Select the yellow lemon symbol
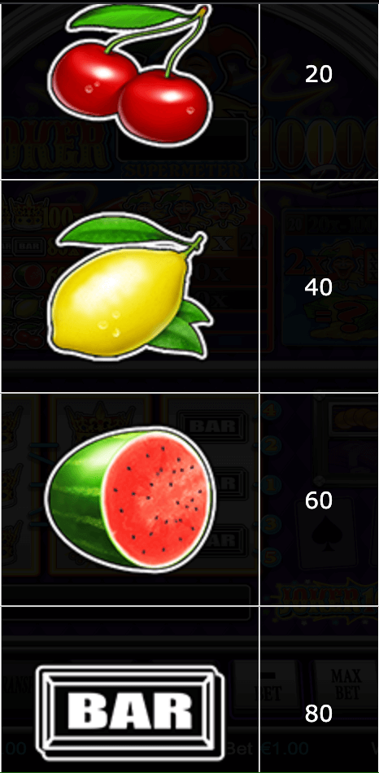This screenshot has width=379, height=773. click(130, 286)
